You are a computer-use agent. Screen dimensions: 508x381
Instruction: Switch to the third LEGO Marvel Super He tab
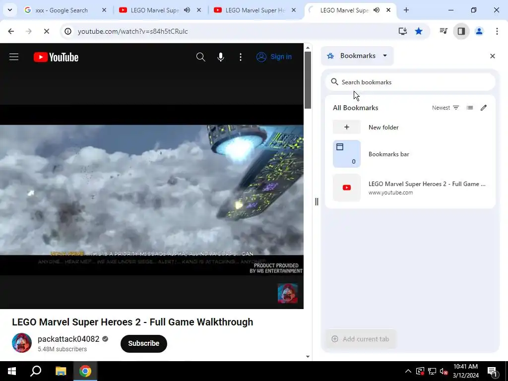pyautogui.click(x=255, y=10)
